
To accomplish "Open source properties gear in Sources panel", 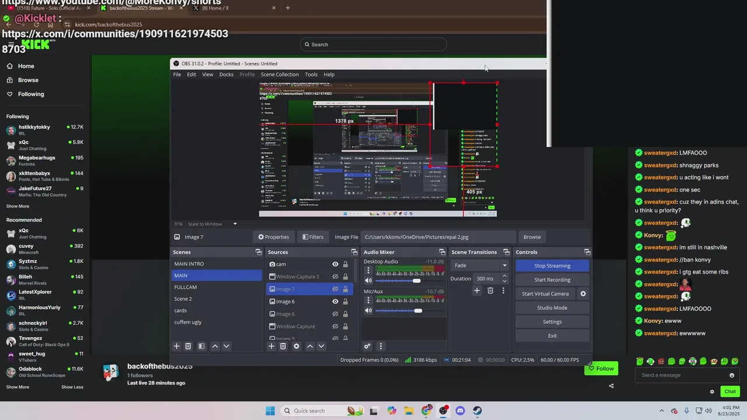I will click(296, 346).
